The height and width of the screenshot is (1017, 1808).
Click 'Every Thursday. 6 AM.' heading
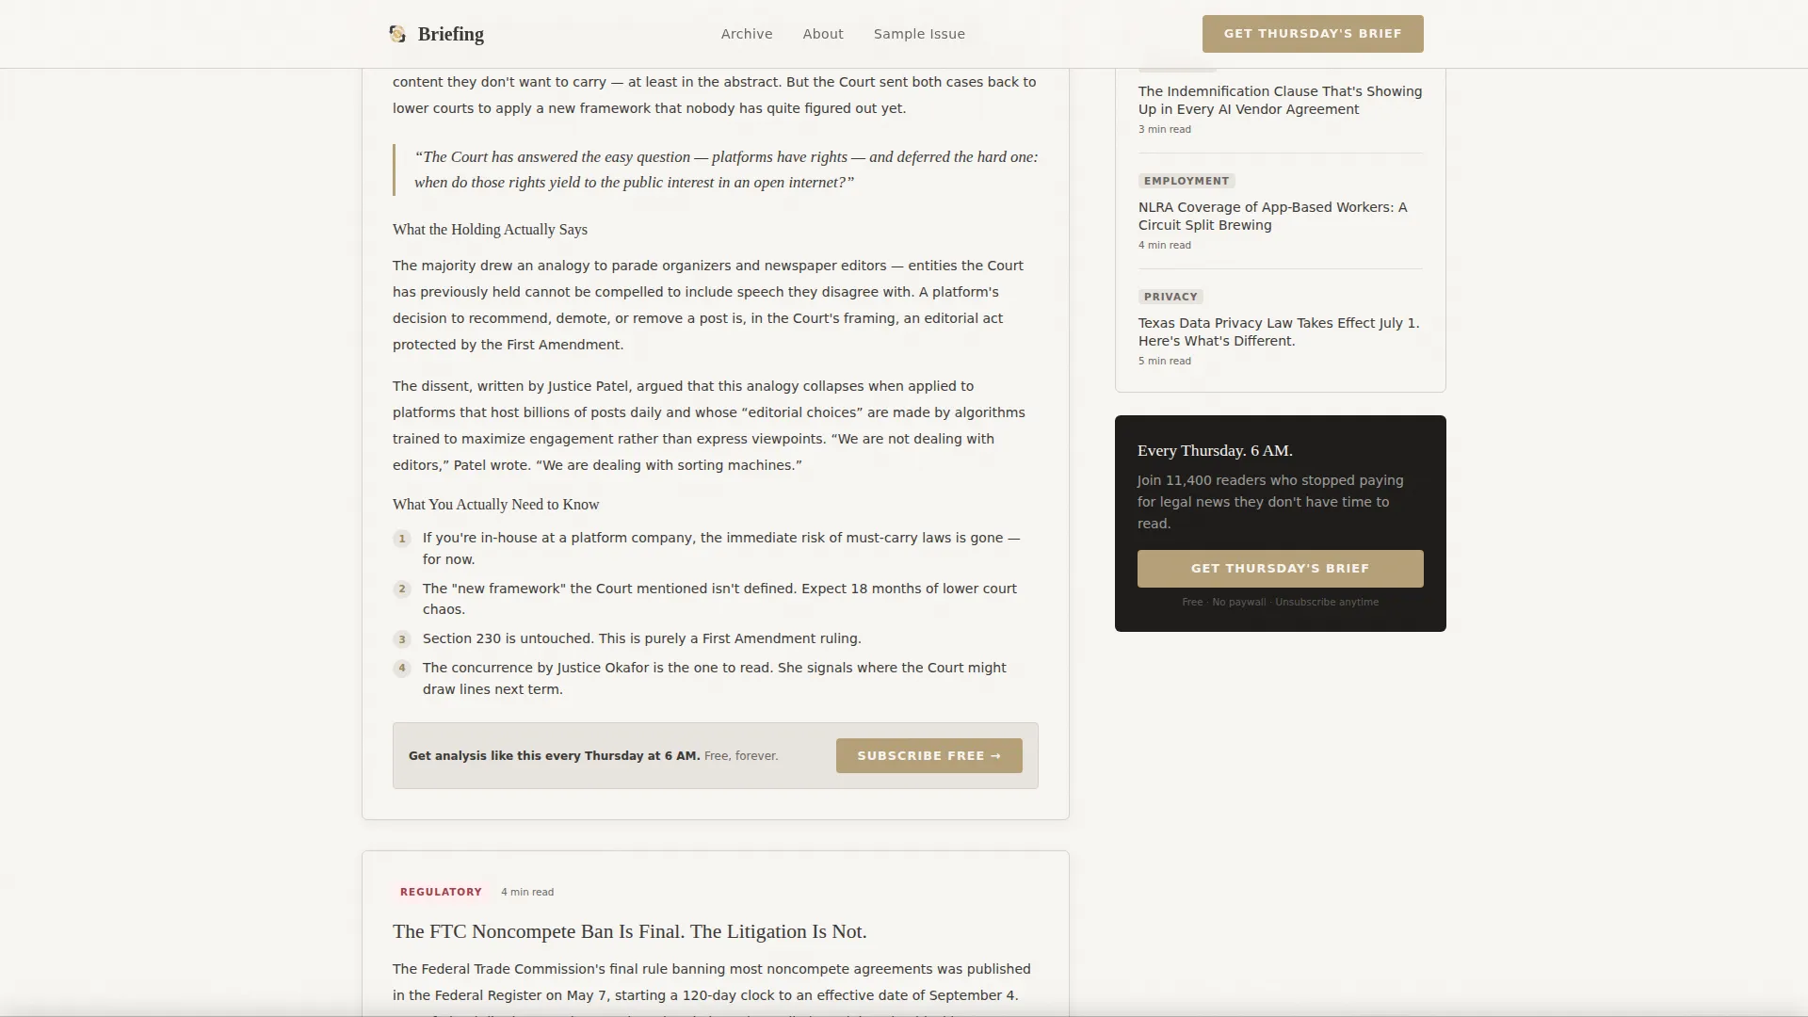1215,450
